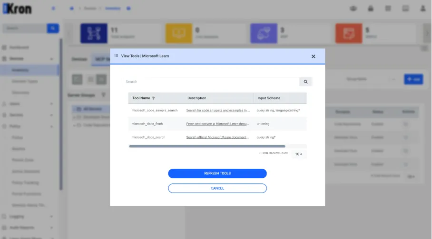Click the monitor icon in the top bar
The width and height of the screenshot is (432, 239).
pyautogui.click(x=405, y=9)
